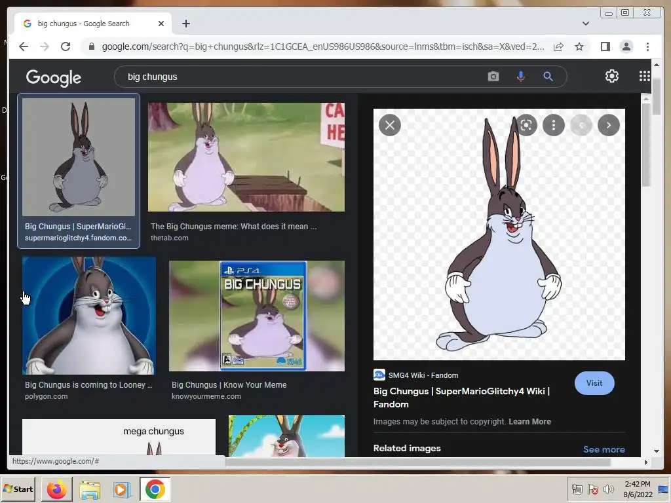Click the horizontal scrollbar right arrow
671x503 pixels.
pos(645,462)
